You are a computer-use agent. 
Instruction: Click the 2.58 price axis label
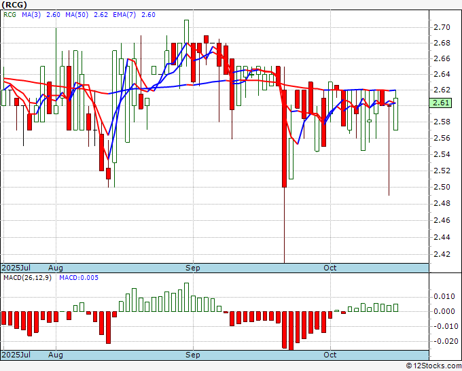point(442,122)
